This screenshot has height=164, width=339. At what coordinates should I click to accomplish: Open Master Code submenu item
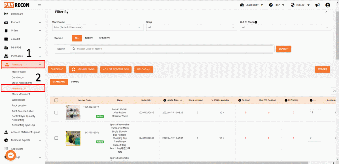(x=19, y=72)
